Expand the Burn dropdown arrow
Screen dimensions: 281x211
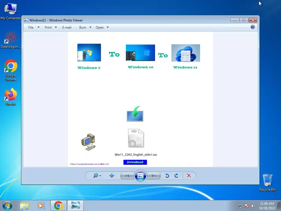(90, 27)
